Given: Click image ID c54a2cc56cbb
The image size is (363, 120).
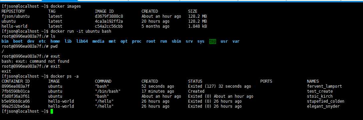Looking at the screenshot, I should (109, 26).
